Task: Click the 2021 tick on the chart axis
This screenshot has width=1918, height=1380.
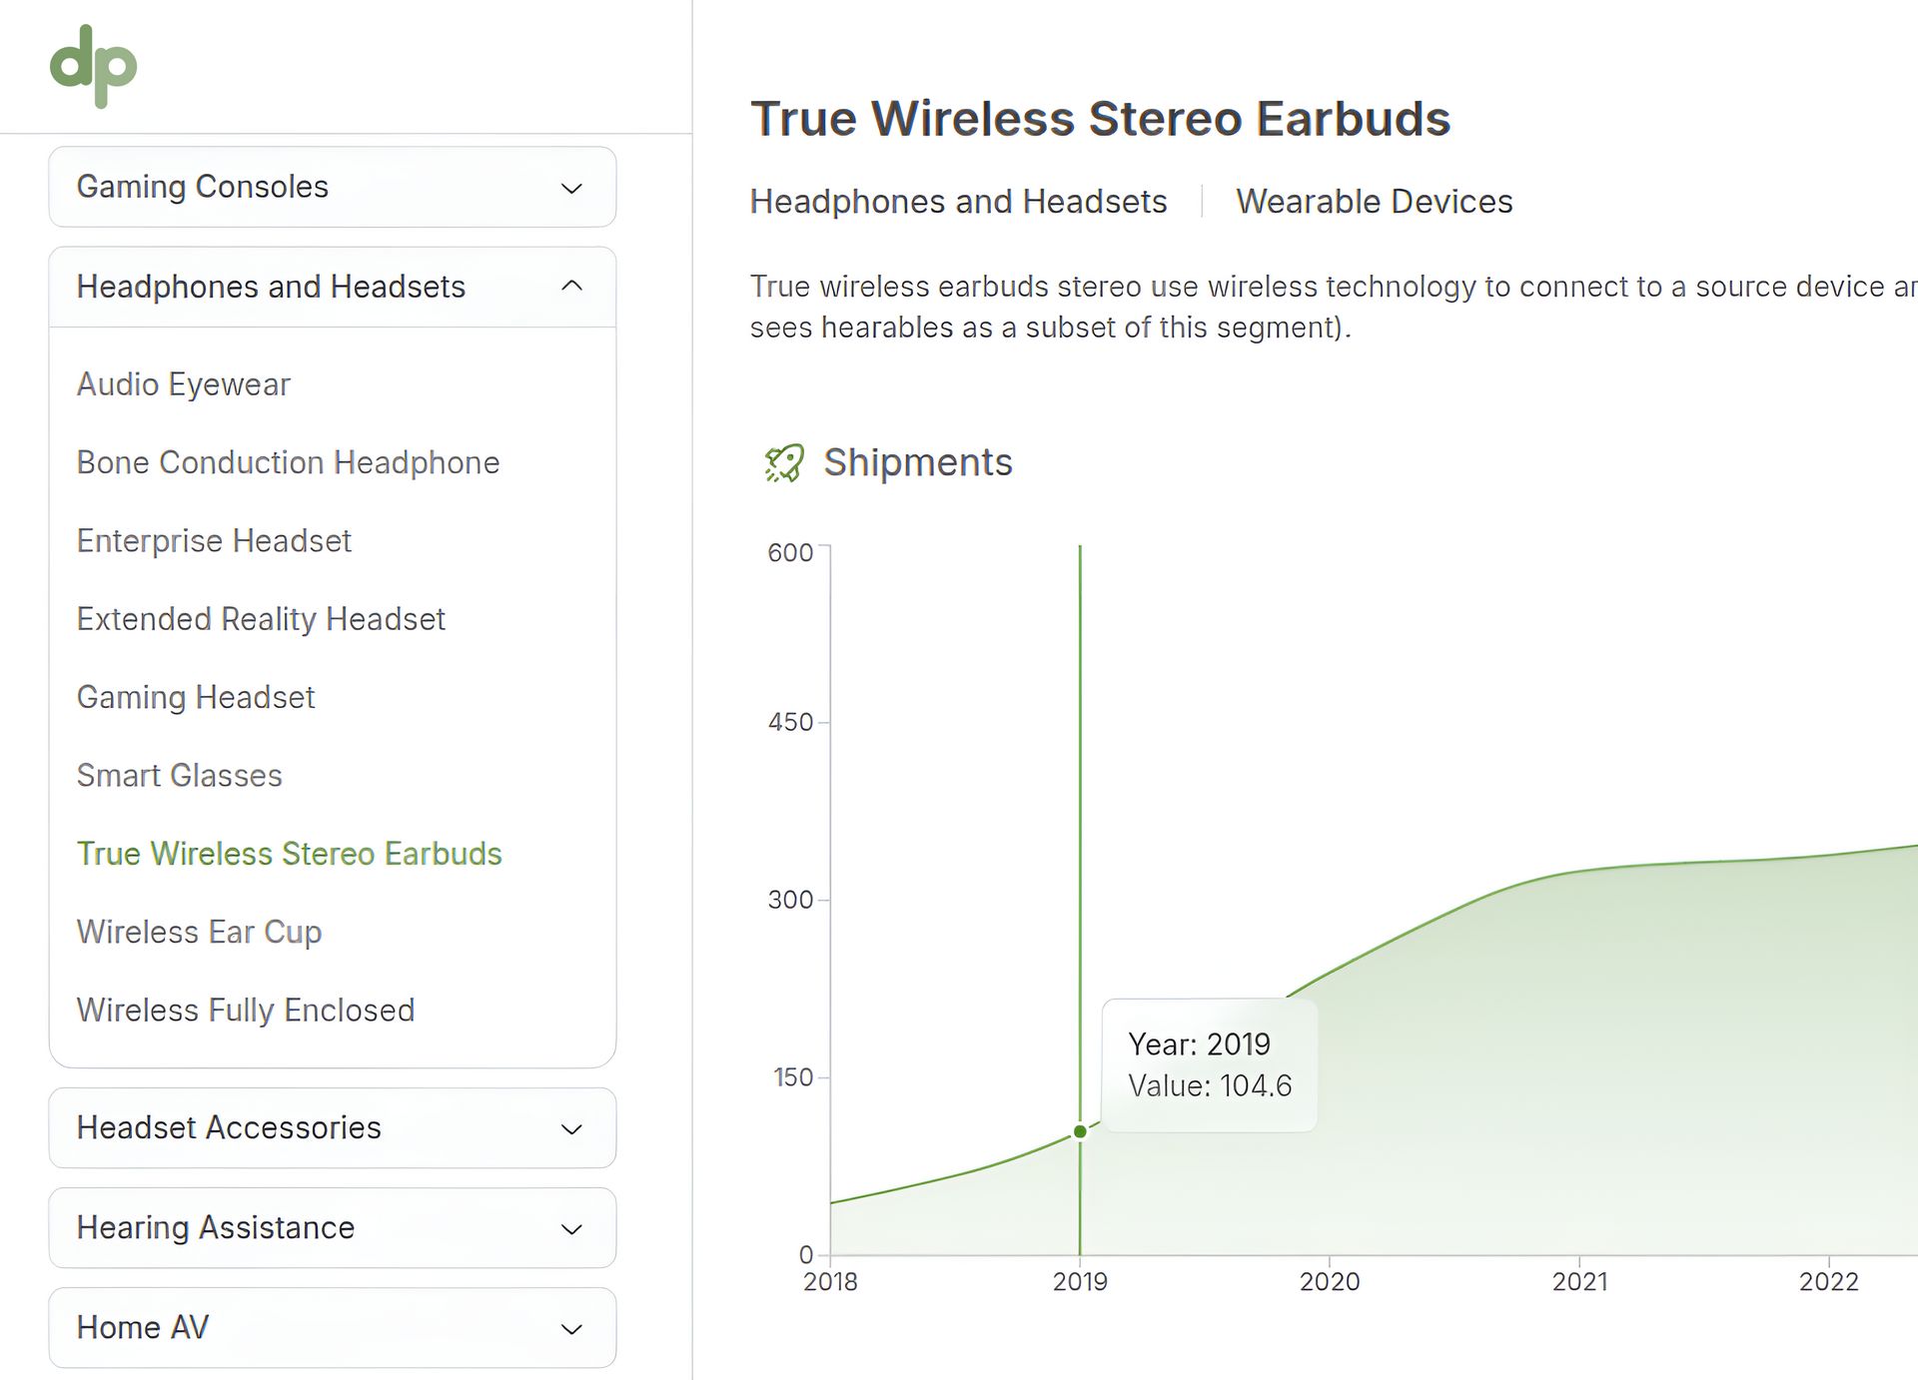Action: [x=1579, y=1281]
